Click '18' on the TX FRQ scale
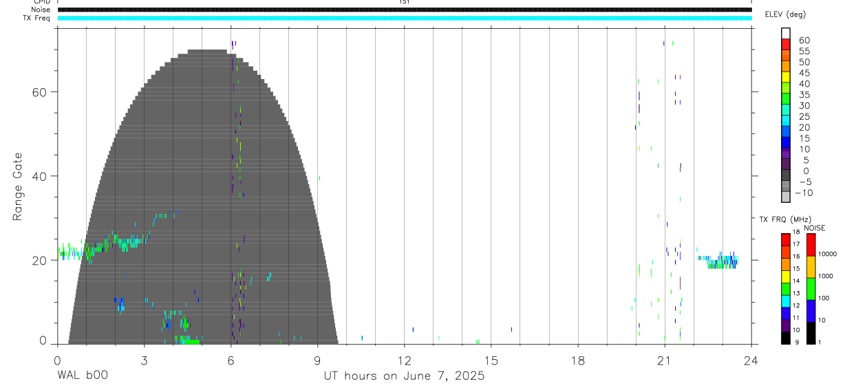Screen dimensions: 845x390 point(796,232)
